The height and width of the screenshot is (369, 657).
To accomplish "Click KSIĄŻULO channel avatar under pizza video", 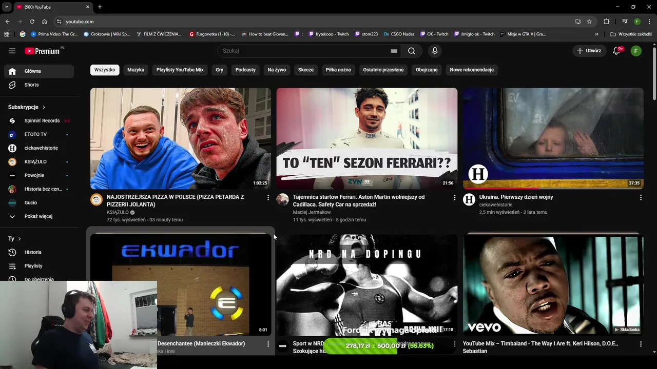I will click(x=96, y=199).
